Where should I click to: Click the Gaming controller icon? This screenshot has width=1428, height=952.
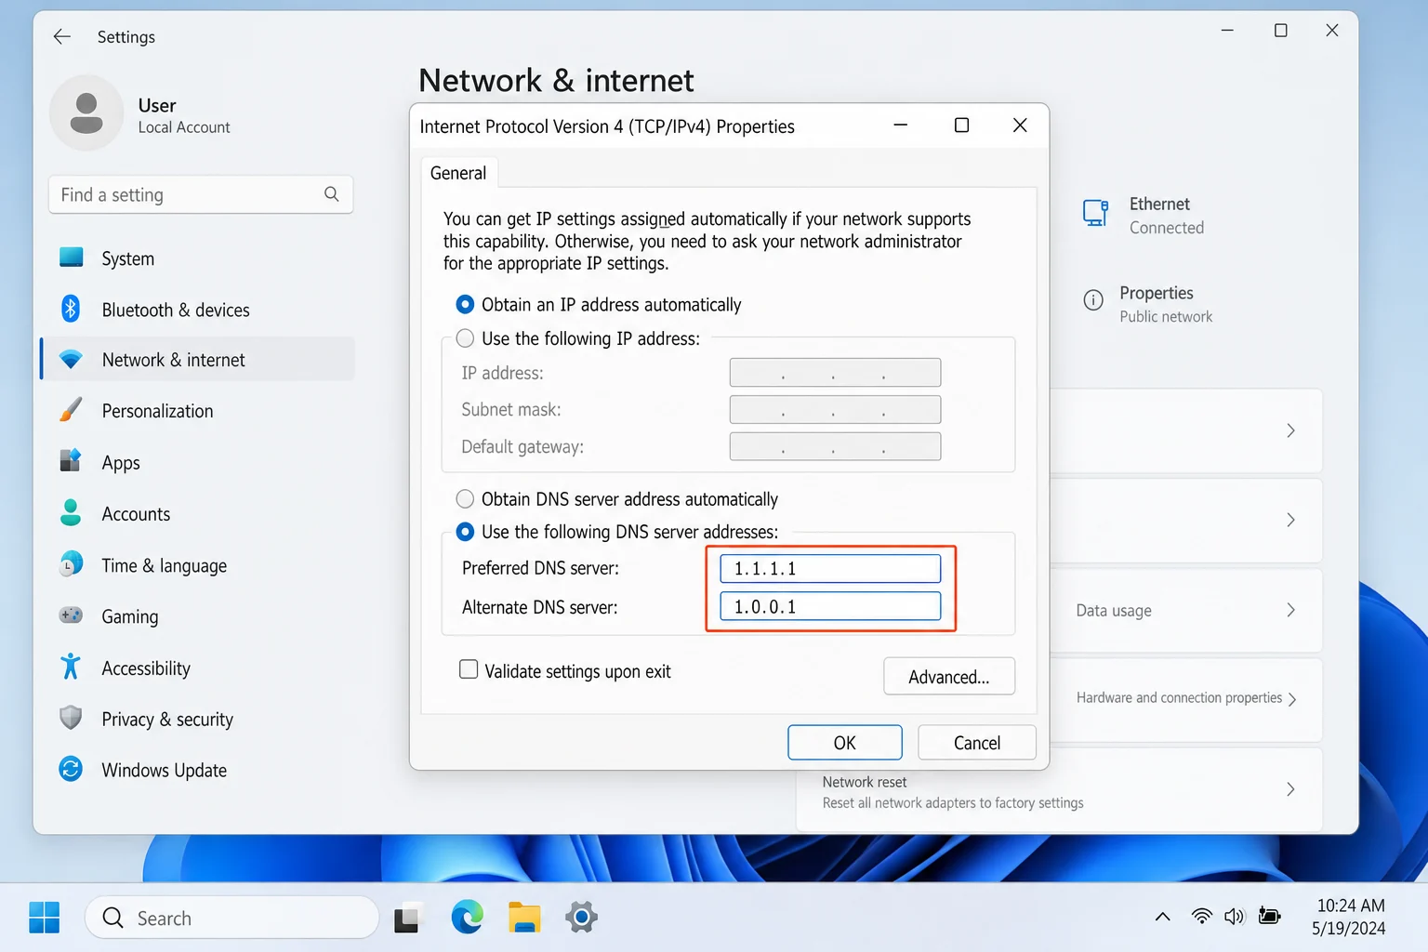pyautogui.click(x=71, y=615)
